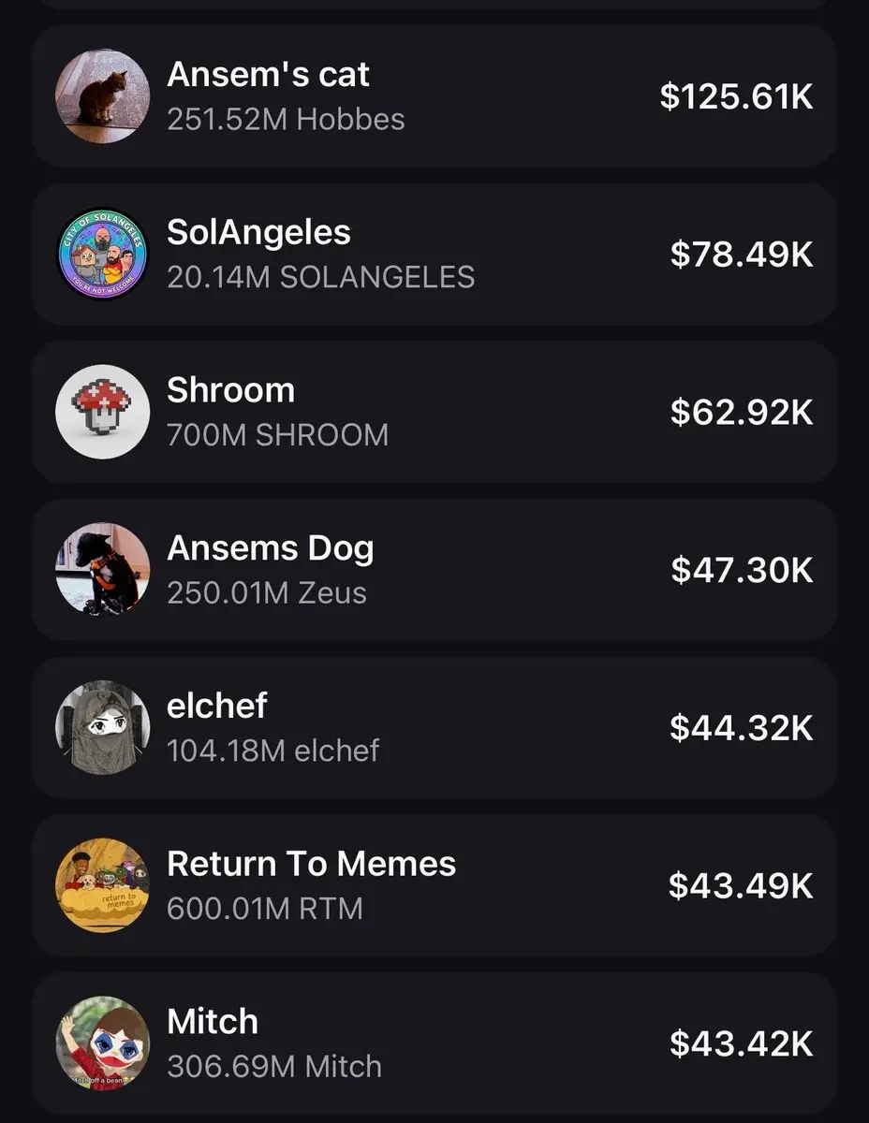This screenshot has height=1123, width=869.
Task: Open the Ansem's cat token name
Action: tap(269, 74)
